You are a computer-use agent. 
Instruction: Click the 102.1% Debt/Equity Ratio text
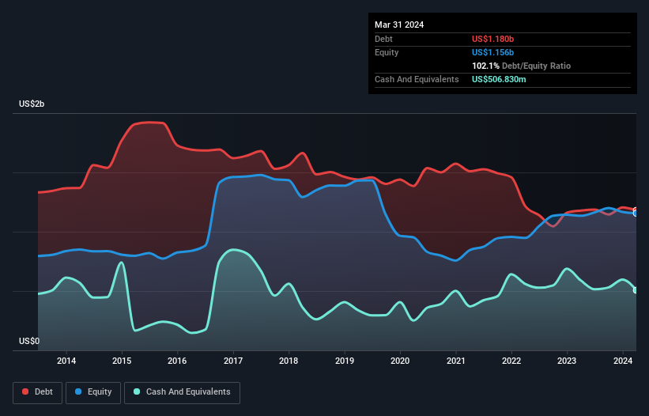pyautogui.click(x=521, y=66)
